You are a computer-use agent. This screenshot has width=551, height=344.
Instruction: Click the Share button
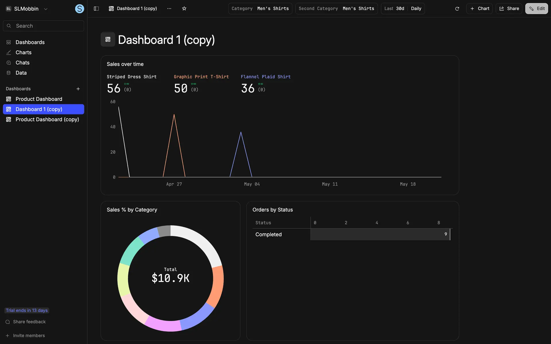pos(509,9)
